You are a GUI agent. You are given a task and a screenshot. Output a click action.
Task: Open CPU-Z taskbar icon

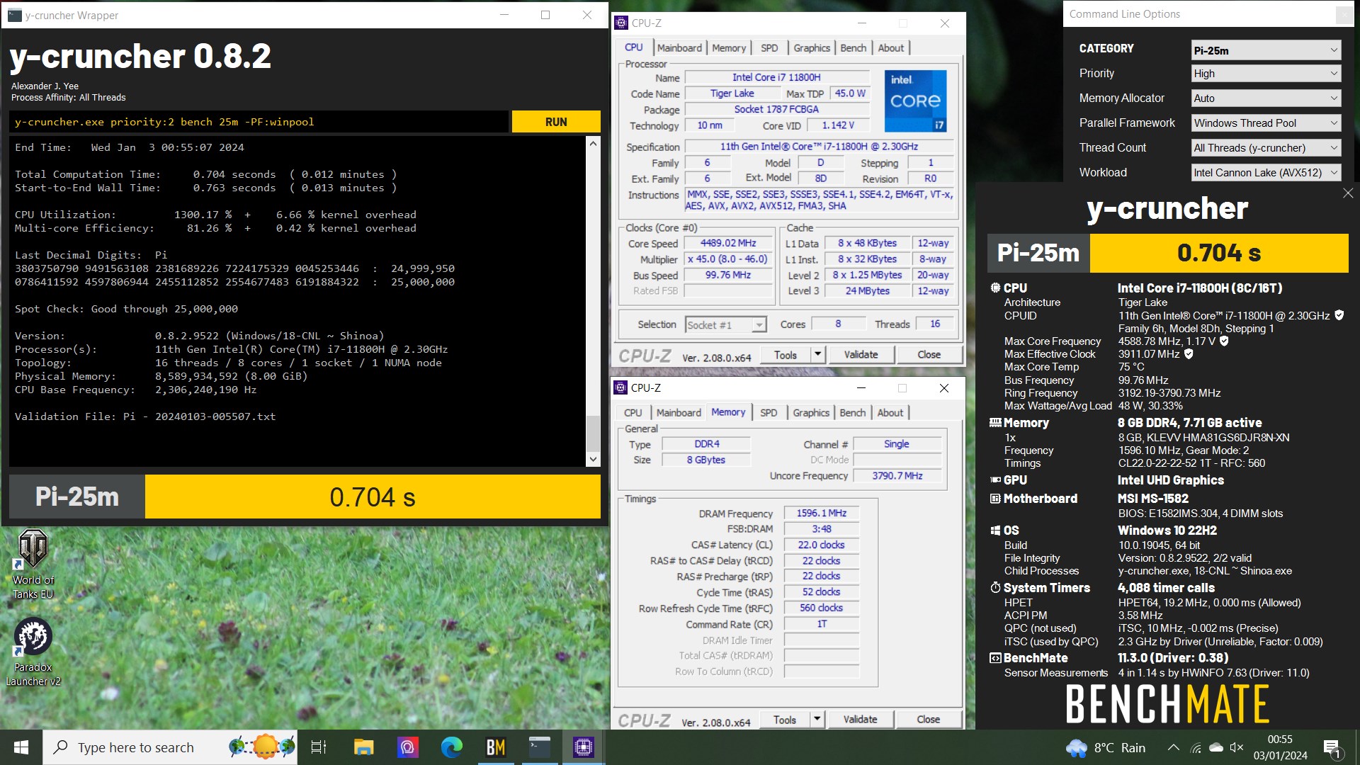click(x=584, y=747)
